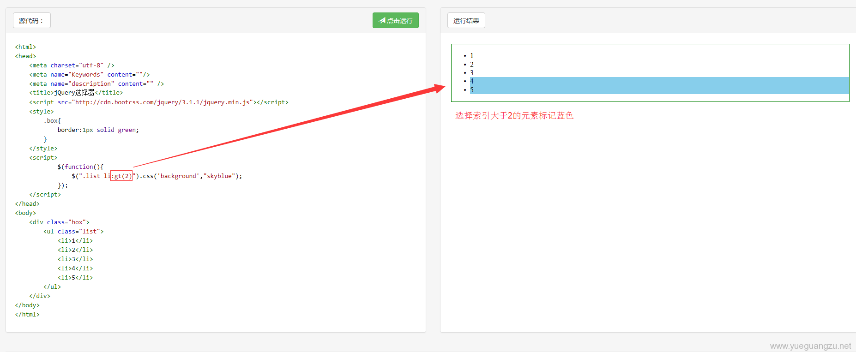Click the <li>3</li> code line
Image resolution: width=856 pixels, height=352 pixels.
click(75, 259)
